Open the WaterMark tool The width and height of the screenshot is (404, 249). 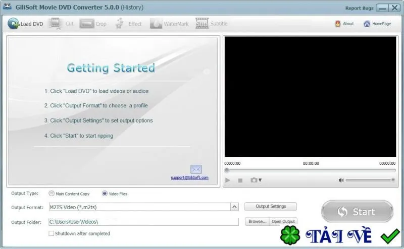(x=169, y=24)
